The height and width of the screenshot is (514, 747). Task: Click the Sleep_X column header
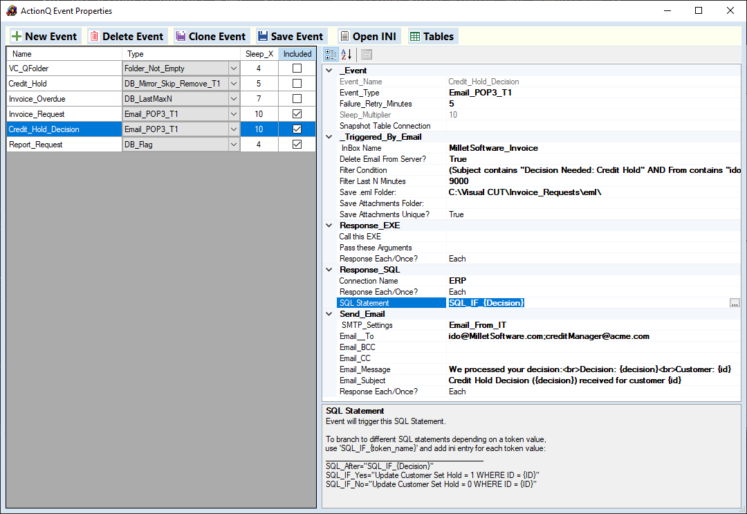tap(259, 54)
